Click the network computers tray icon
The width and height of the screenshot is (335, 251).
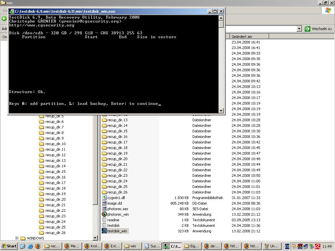click(x=306, y=246)
